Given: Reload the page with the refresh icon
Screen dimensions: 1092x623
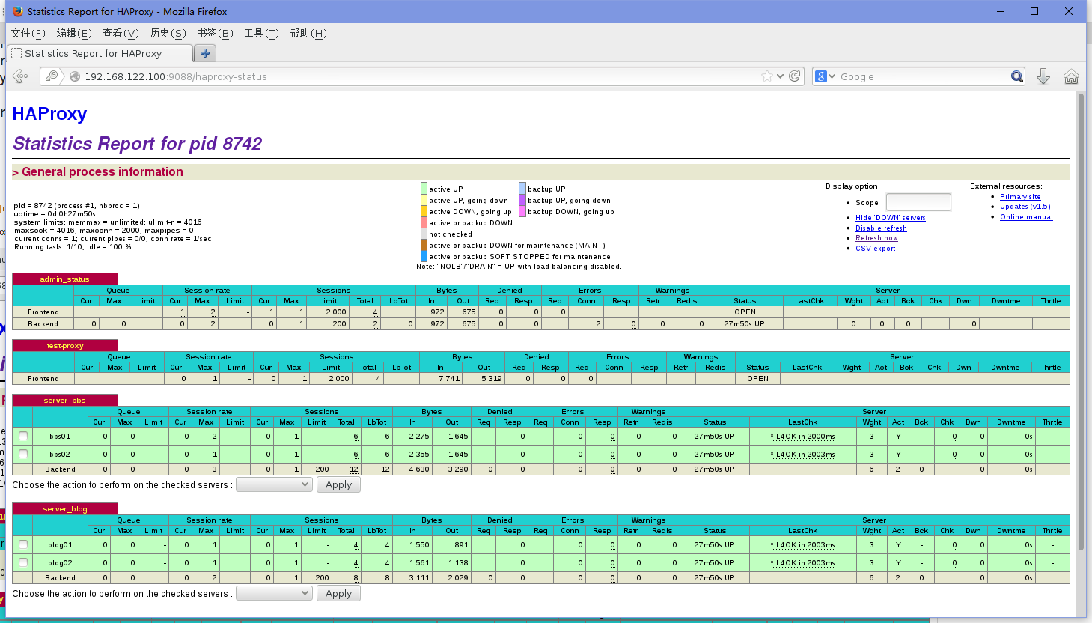Looking at the screenshot, I should pyautogui.click(x=795, y=76).
